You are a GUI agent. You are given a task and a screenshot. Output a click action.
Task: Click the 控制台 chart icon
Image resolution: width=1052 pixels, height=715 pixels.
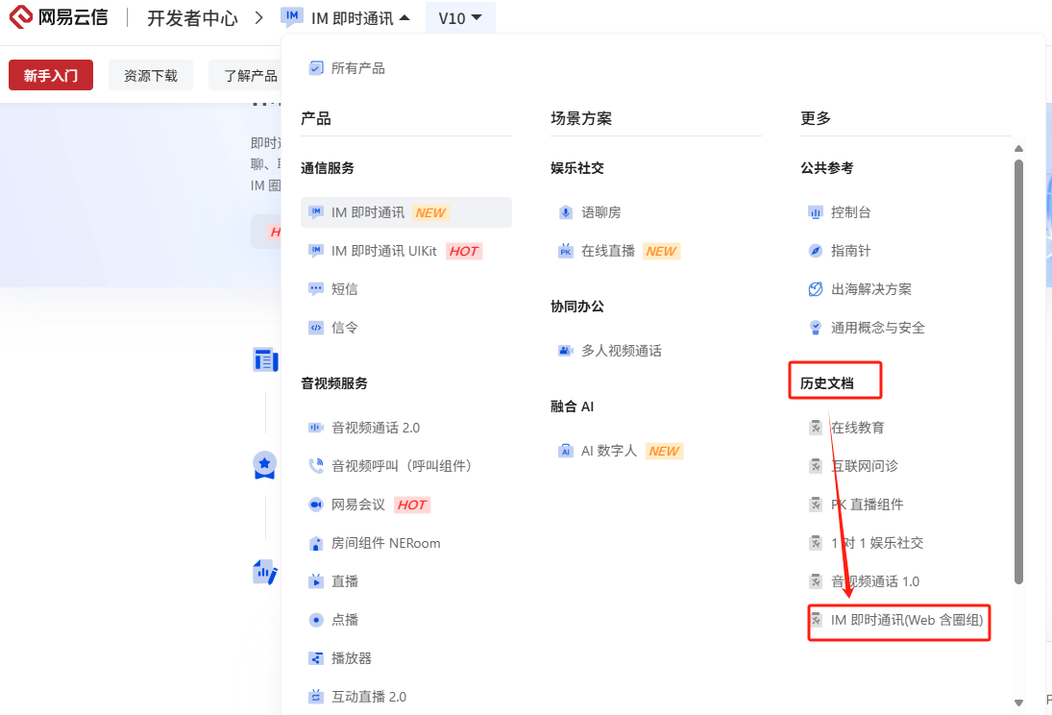[815, 212]
